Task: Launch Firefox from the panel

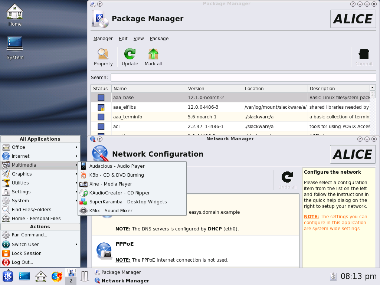Action: (x=57, y=276)
